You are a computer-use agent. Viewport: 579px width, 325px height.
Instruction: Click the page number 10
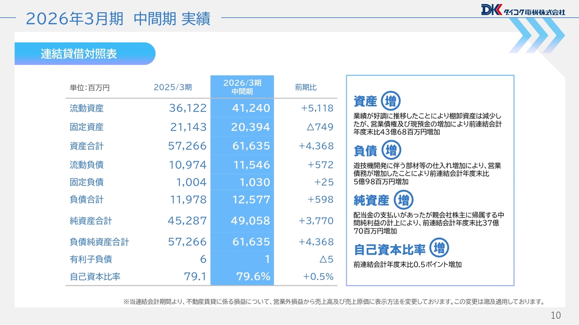tap(556, 315)
